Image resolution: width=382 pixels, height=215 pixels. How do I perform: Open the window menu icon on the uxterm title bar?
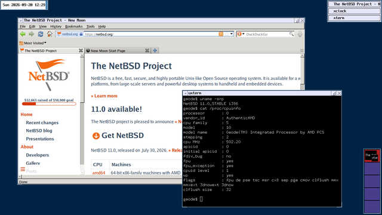[185, 93]
